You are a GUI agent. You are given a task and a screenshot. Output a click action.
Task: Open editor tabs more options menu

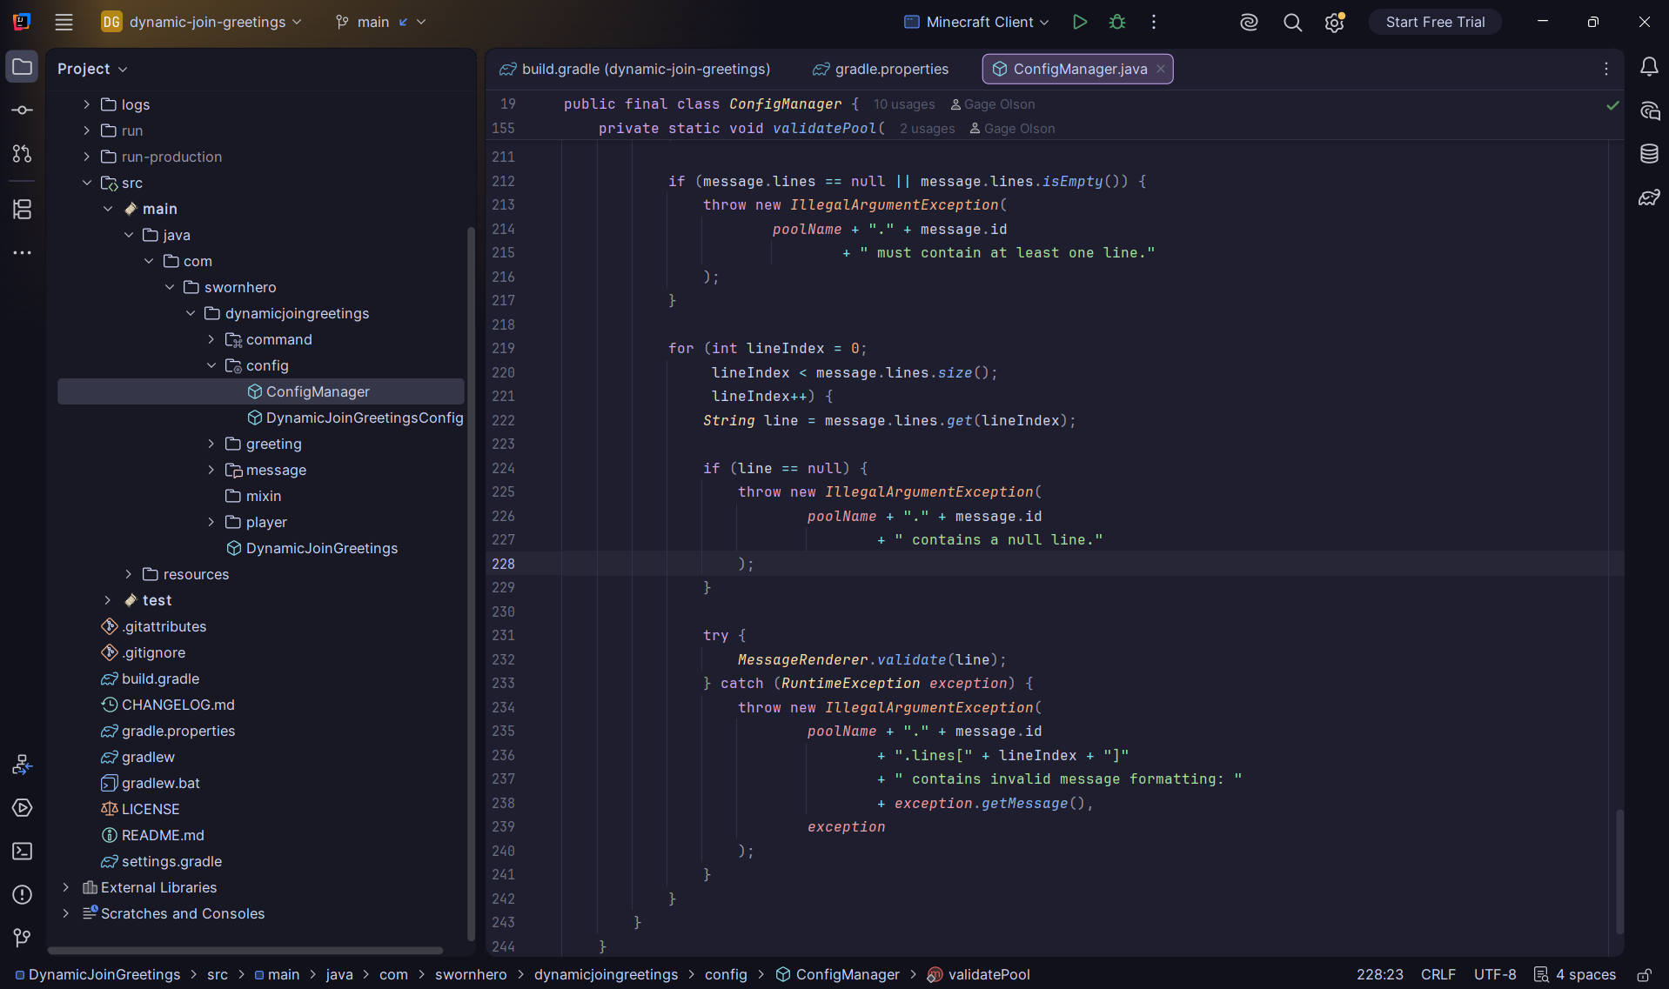(x=1606, y=69)
